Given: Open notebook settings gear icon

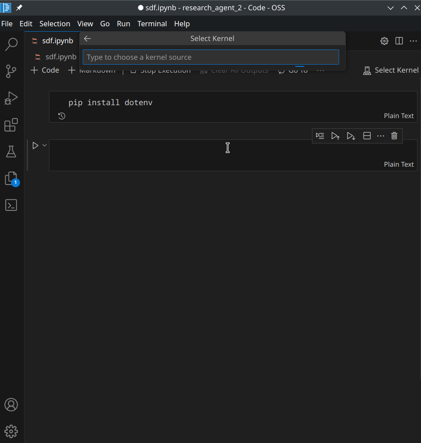Looking at the screenshot, I should pyautogui.click(x=385, y=41).
